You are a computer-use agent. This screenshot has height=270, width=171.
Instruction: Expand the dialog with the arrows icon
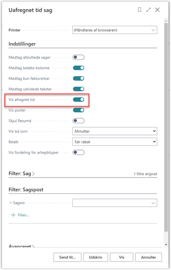point(148,10)
